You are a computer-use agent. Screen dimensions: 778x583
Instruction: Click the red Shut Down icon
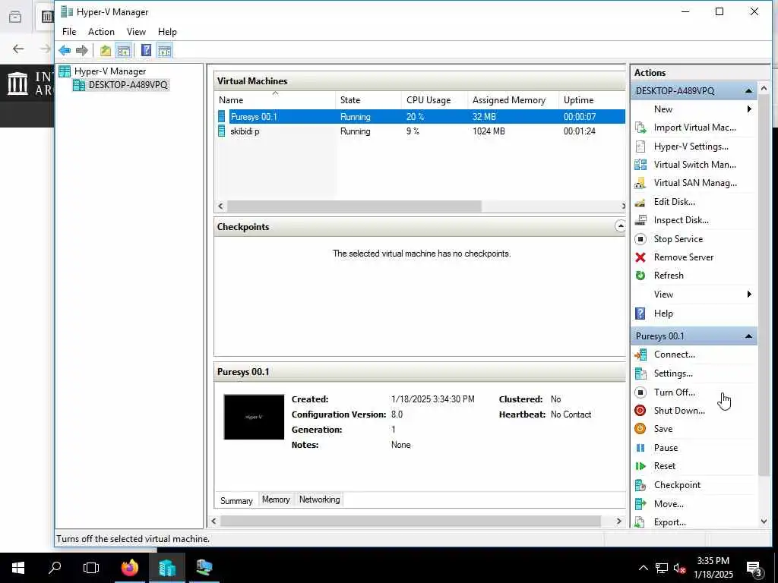(x=640, y=411)
